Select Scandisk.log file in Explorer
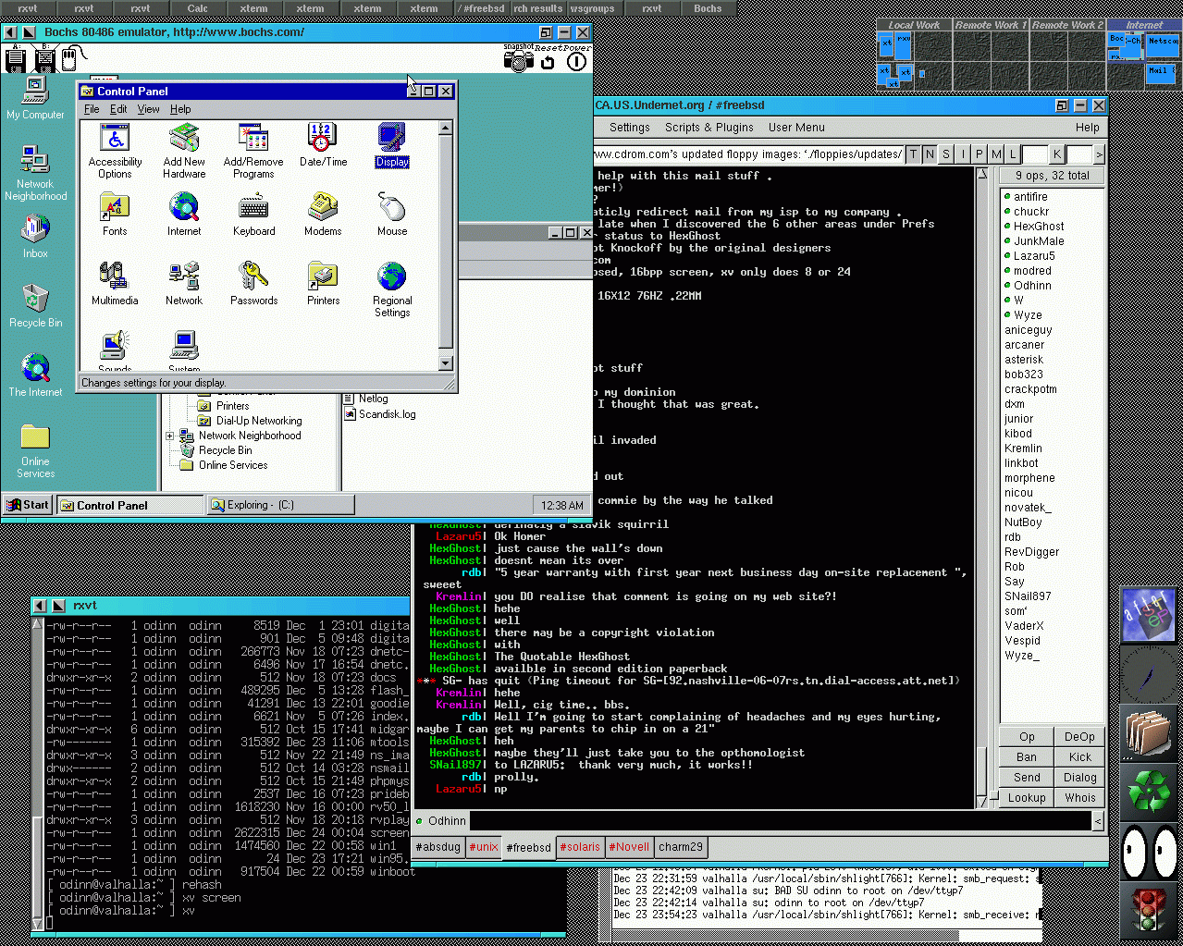1183x946 pixels. click(x=379, y=414)
